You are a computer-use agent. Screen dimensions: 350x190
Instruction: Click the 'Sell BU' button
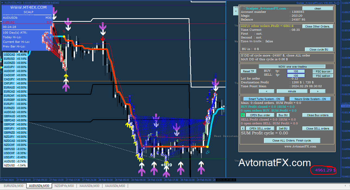tap(283, 129)
